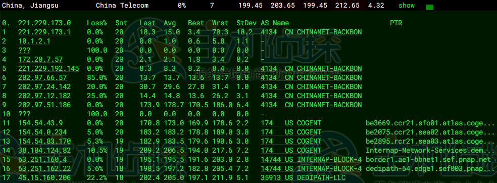Screen dimensions: 497x183
Task: Open the 221.229.192.145 hop link
Action: 48,69
